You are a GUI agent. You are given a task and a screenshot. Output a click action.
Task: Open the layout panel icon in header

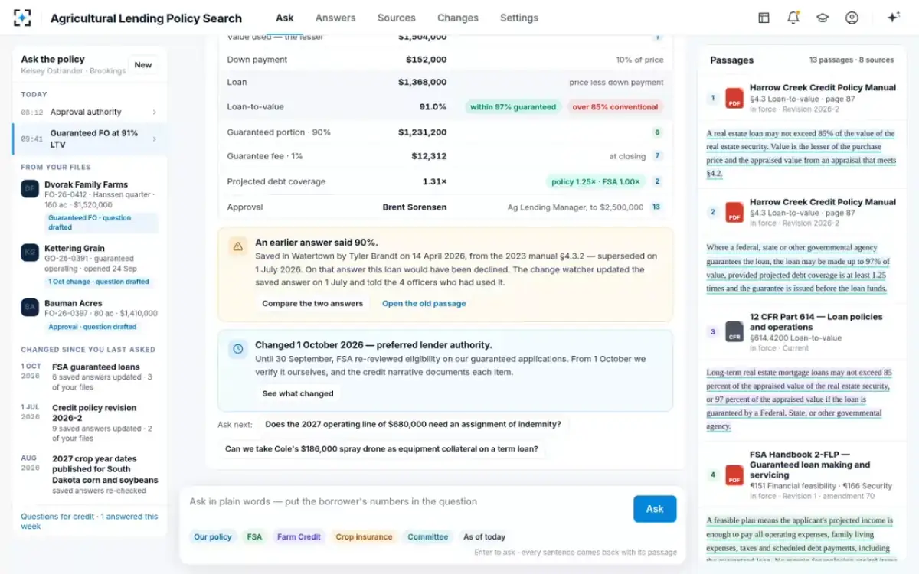(764, 18)
